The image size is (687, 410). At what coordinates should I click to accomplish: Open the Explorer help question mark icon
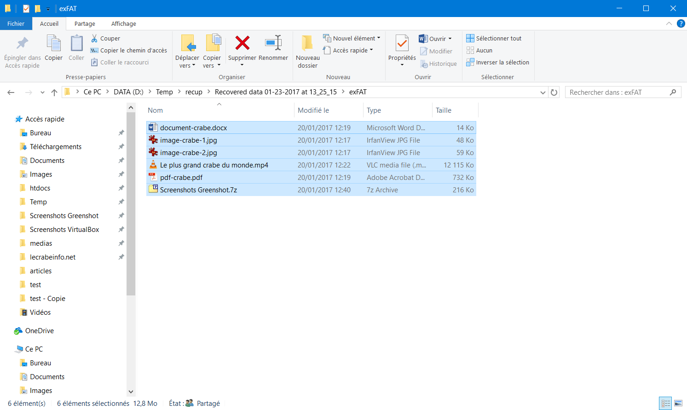click(681, 24)
